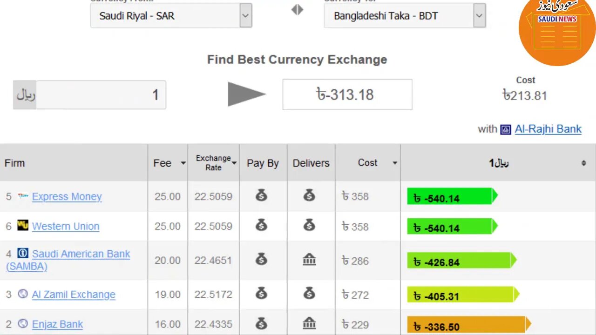Screen dimensions: 596x335
Task: Toggle sort on the ريال1 column
Action: coord(583,163)
